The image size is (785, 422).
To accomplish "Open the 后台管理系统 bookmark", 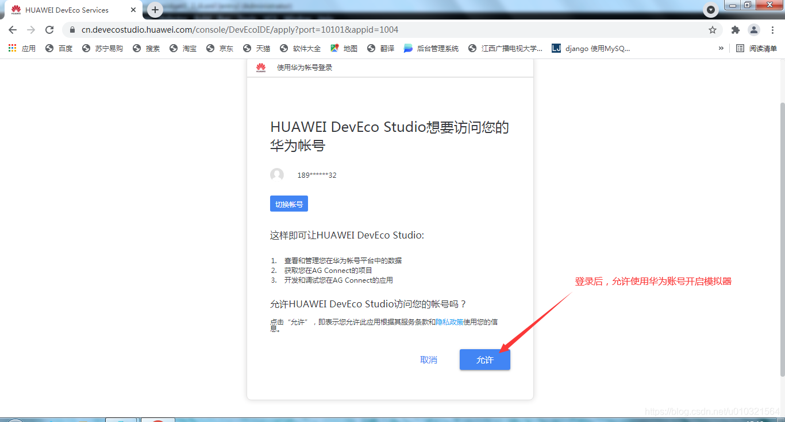I will (431, 48).
